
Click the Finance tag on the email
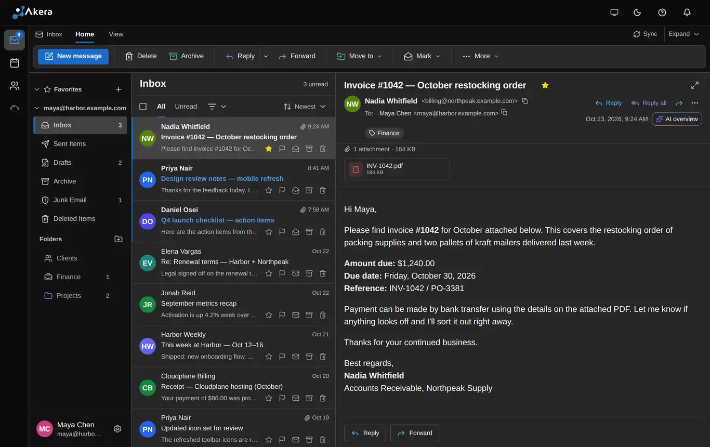click(x=384, y=133)
